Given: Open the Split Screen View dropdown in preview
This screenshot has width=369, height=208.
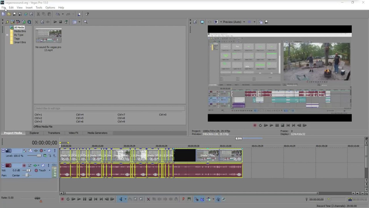Looking at the screenshot, I should point(221,22).
